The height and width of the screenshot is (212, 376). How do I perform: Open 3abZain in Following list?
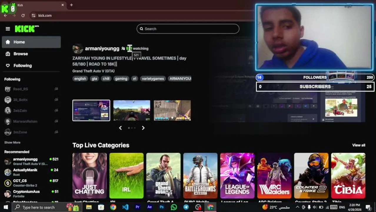(x=31, y=110)
